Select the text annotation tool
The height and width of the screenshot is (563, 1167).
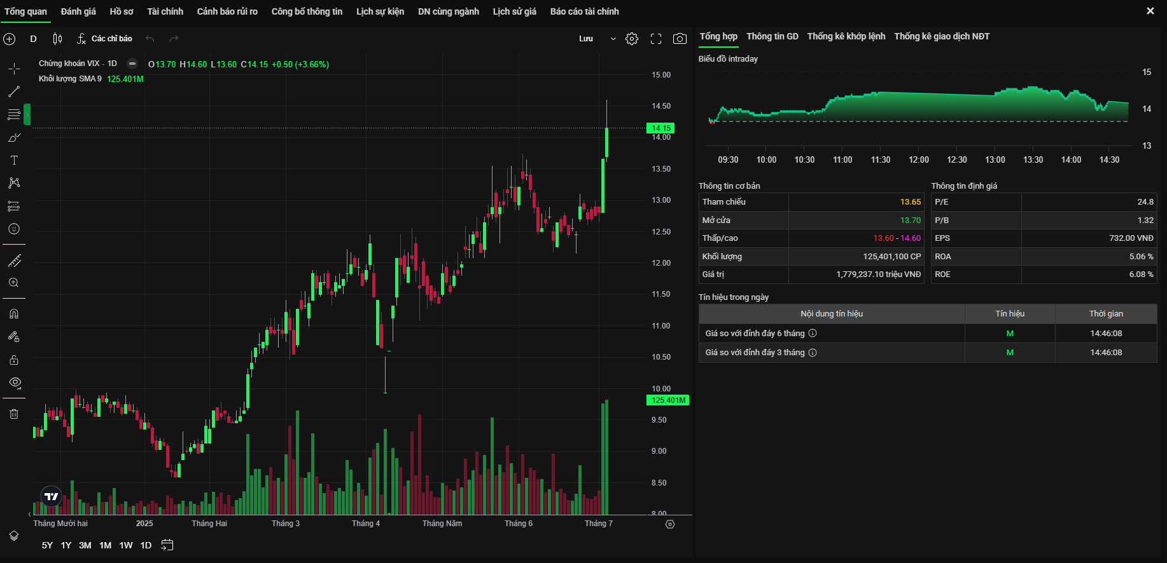pyautogui.click(x=14, y=160)
